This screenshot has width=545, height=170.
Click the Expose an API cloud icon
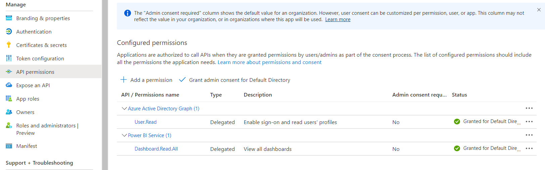point(9,85)
